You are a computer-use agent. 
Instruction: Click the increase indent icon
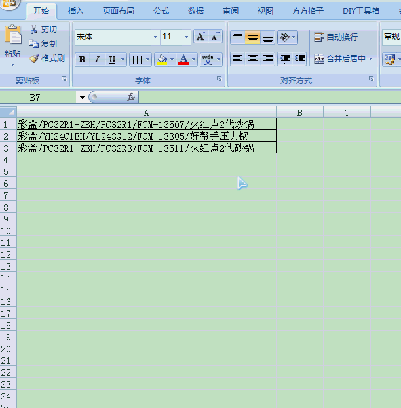pyautogui.click(x=299, y=59)
